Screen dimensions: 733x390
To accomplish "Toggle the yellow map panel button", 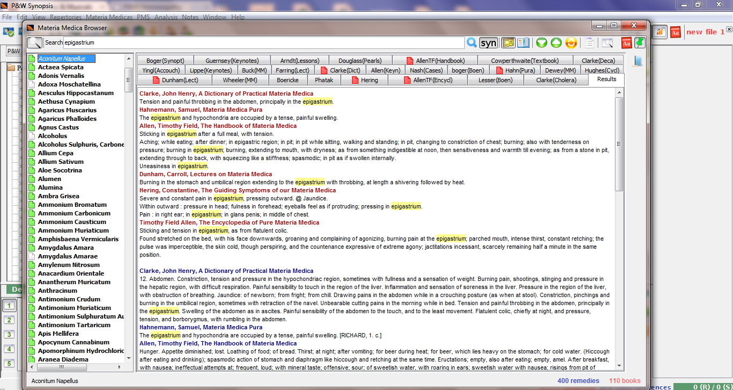I will 508,43.
